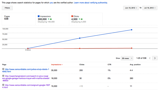Click the '35,000' impressions cell
The width and height of the screenshot is (161, 90).
54,70
